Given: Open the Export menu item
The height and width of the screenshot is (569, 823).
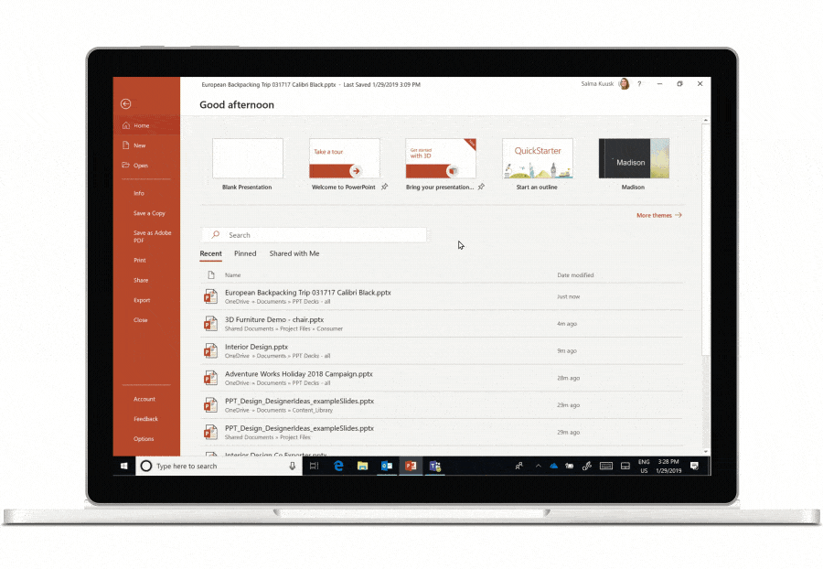Looking at the screenshot, I should pos(142,300).
